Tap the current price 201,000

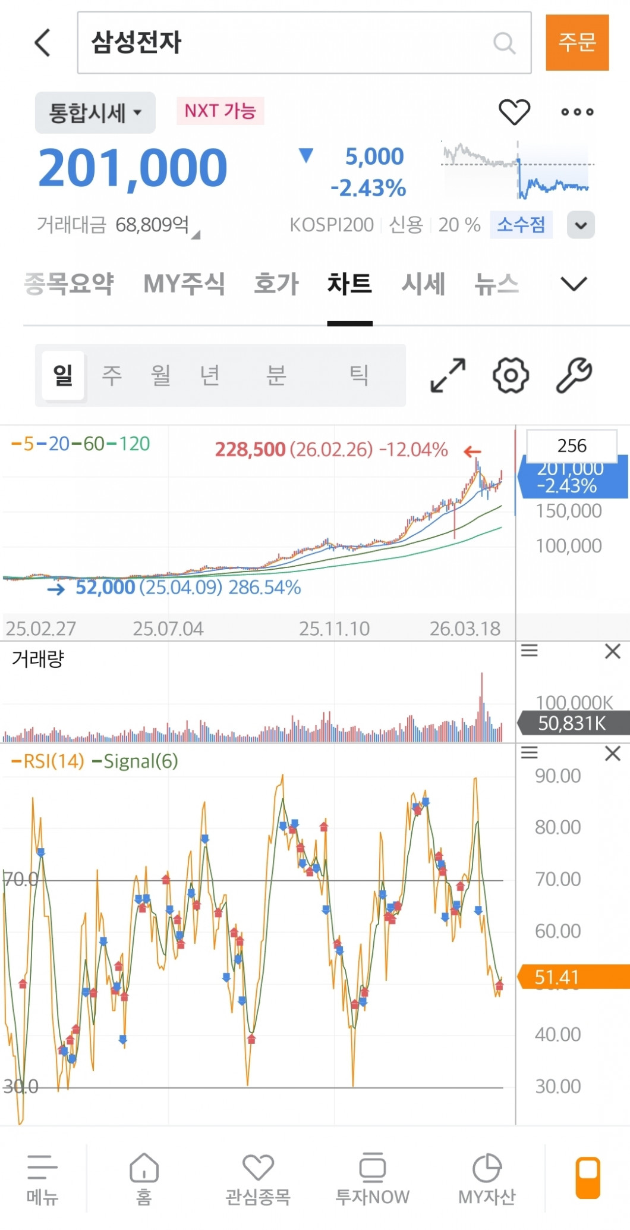133,169
